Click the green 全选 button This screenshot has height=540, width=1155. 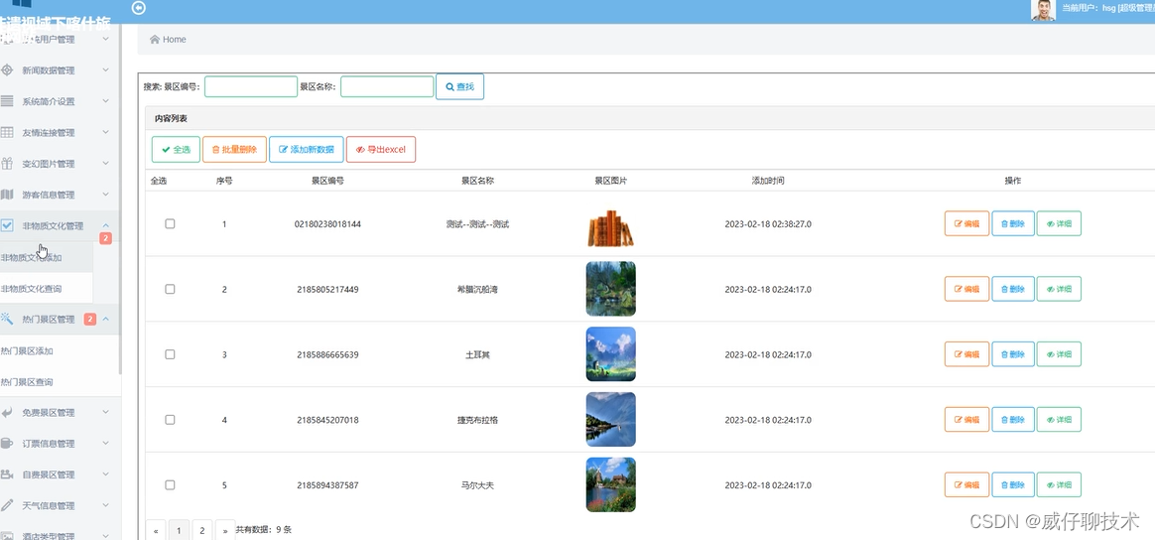tap(176, 150)
